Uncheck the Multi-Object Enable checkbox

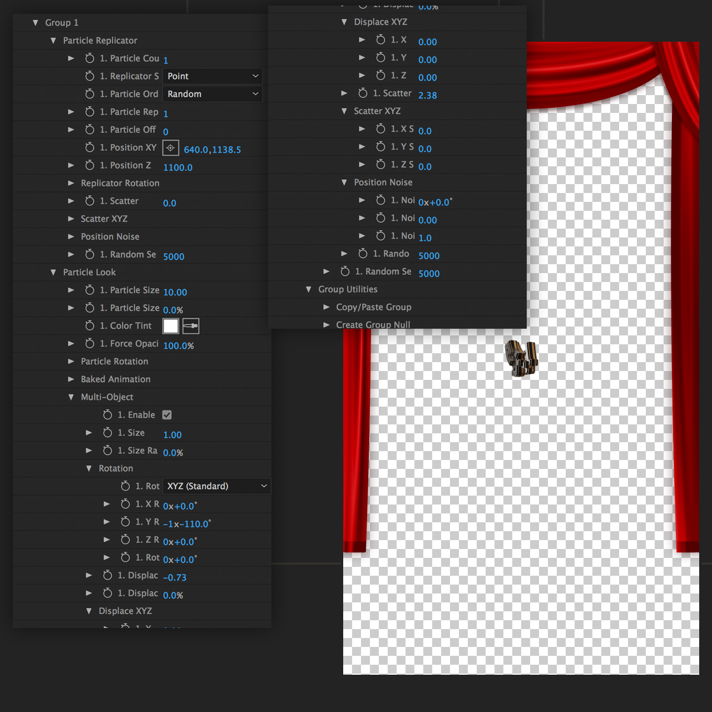coord(167,415)
